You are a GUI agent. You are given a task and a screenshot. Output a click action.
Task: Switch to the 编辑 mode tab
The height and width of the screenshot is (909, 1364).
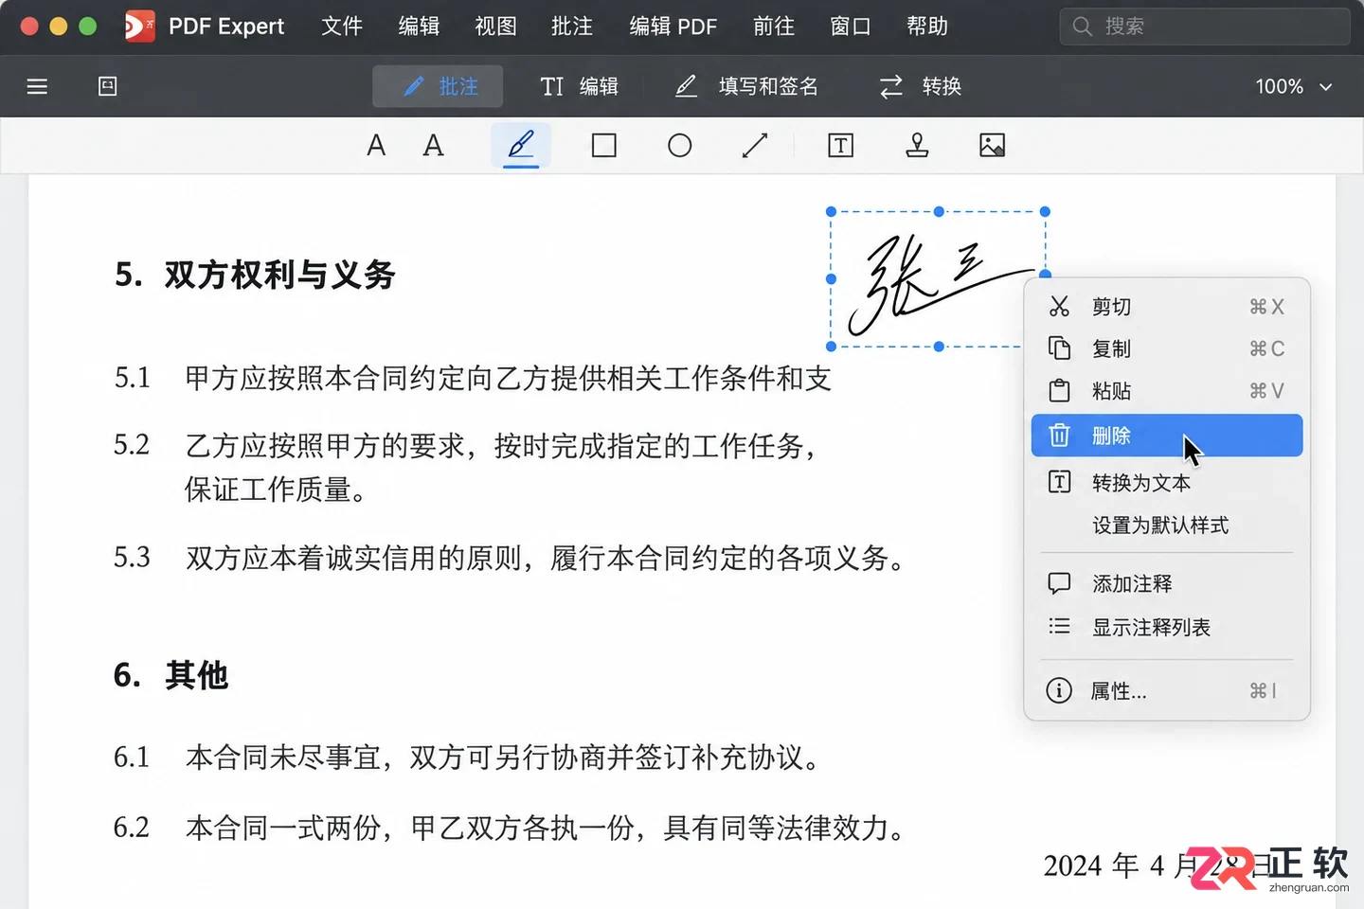tap(579, 87)
